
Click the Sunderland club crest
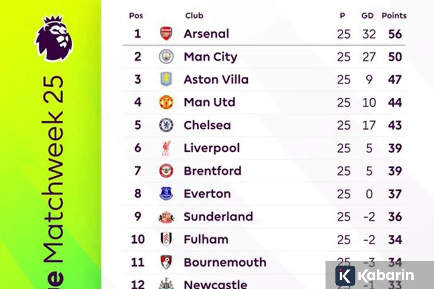click(x=166, y=217)
